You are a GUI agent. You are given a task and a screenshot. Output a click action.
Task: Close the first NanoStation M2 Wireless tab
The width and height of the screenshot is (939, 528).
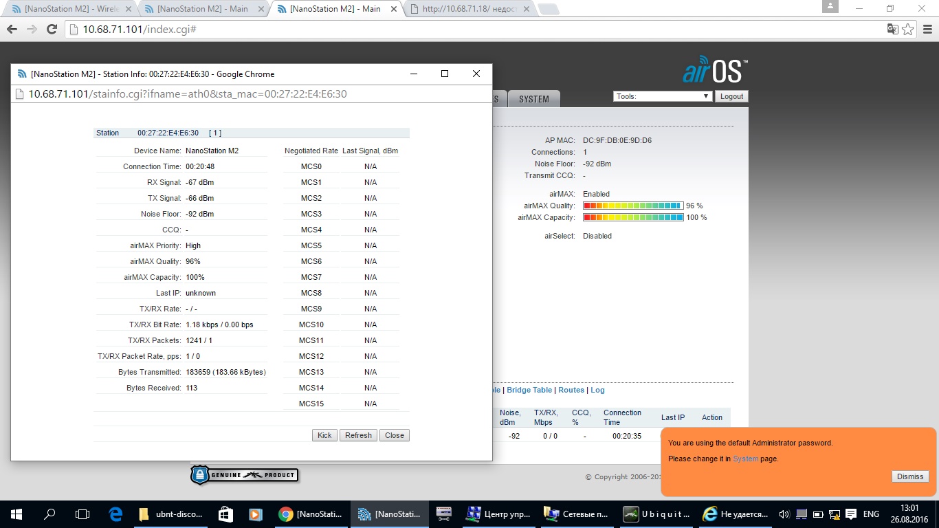coord(127,9)
